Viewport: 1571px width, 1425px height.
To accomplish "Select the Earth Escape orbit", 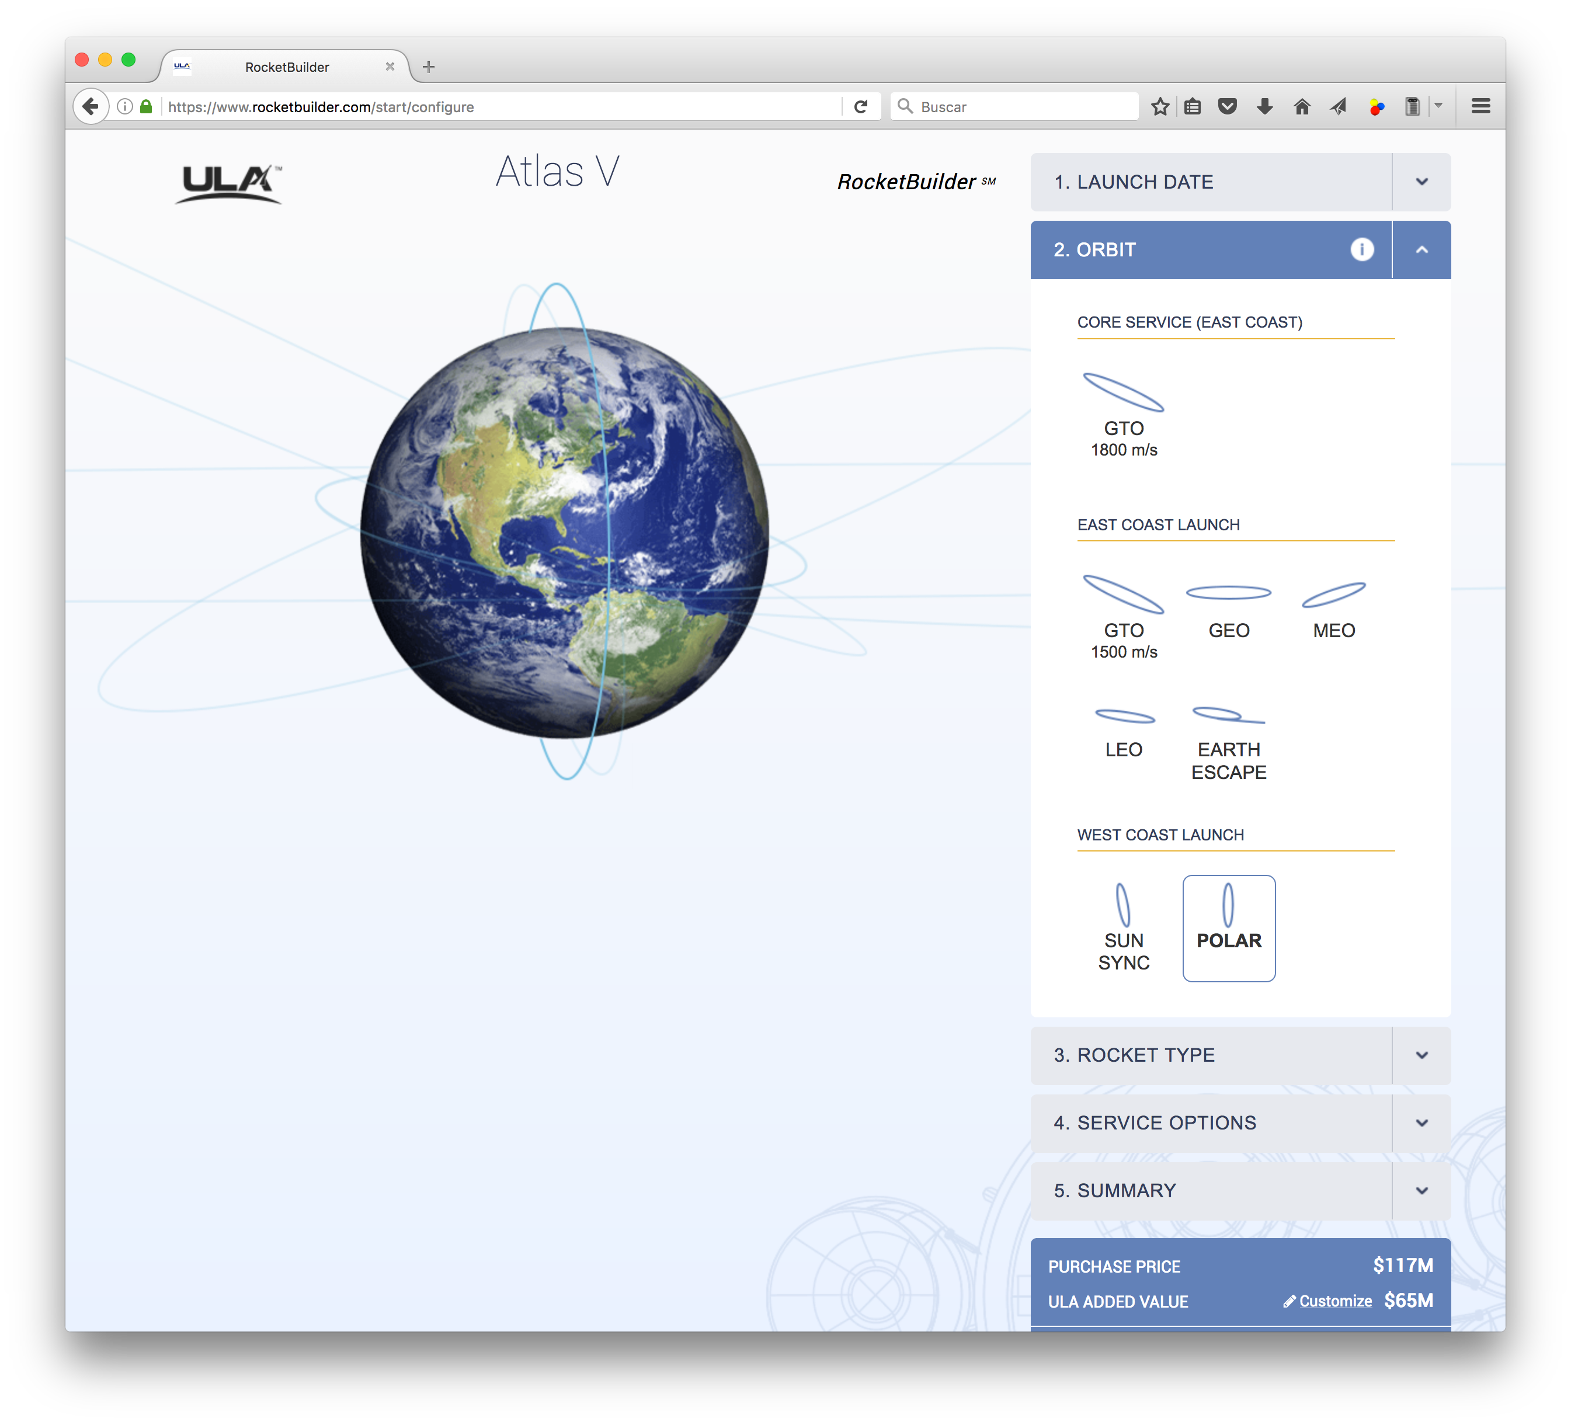I will point(1229,744).
